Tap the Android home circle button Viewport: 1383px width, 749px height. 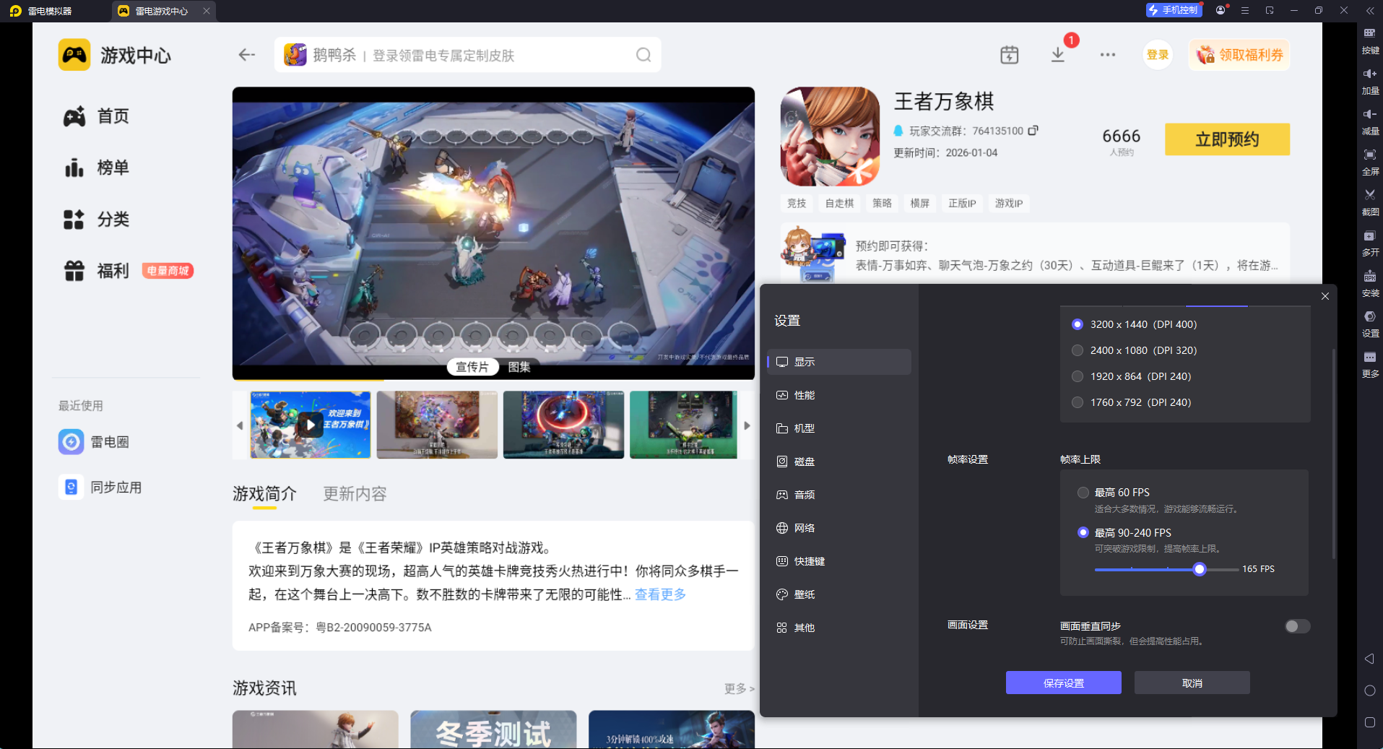point(1369,690)
